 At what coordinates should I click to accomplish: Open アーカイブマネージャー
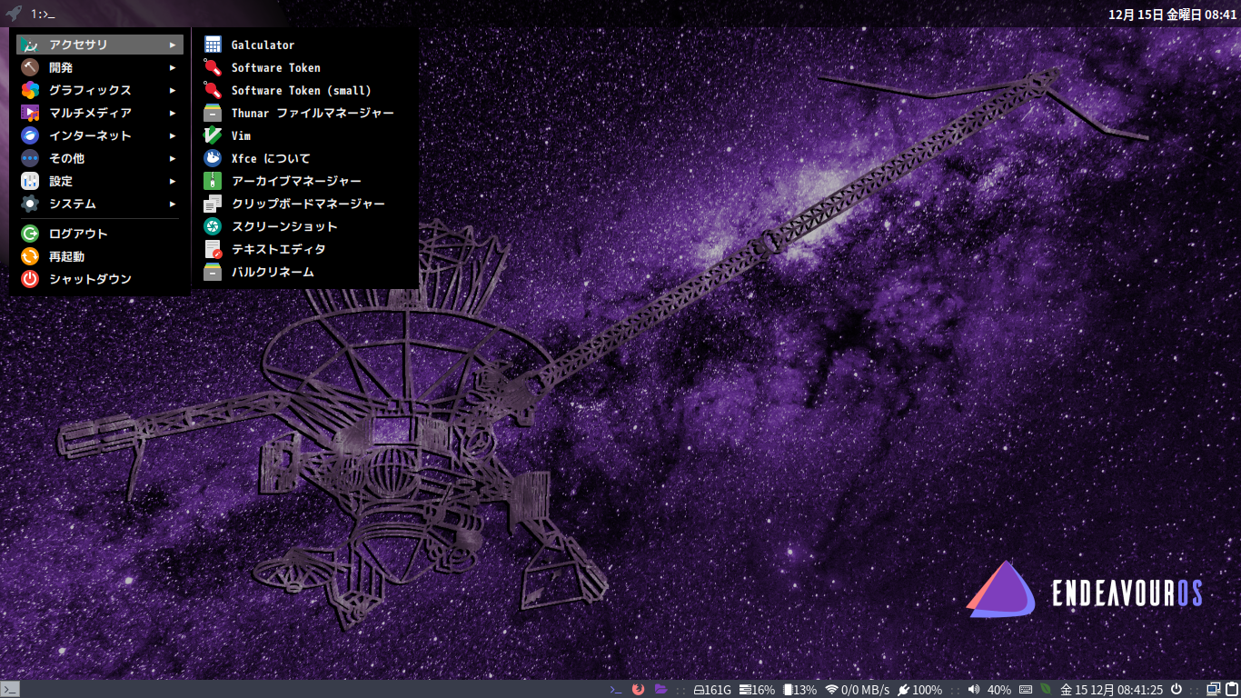point(304,181)
